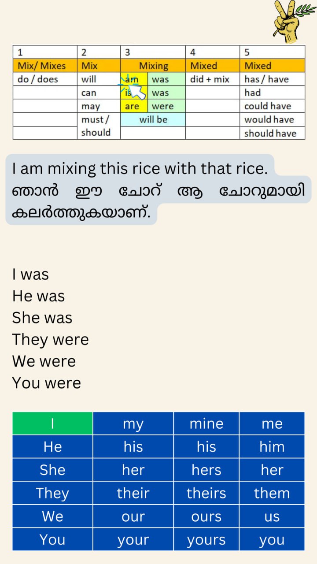Image resolution: width=317 pixels, height=564 pixels.
Task: Select the 'mine' pronoun cell
Action: pos(206,423)
